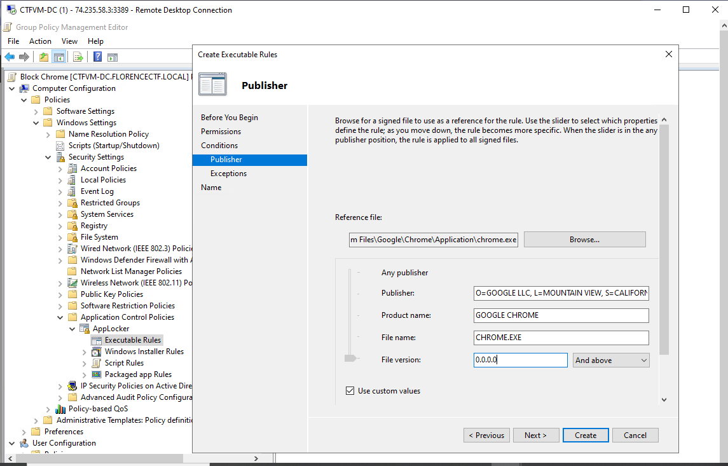
Task: Click the Wireless Network policies icon
Action: (72, 283)
